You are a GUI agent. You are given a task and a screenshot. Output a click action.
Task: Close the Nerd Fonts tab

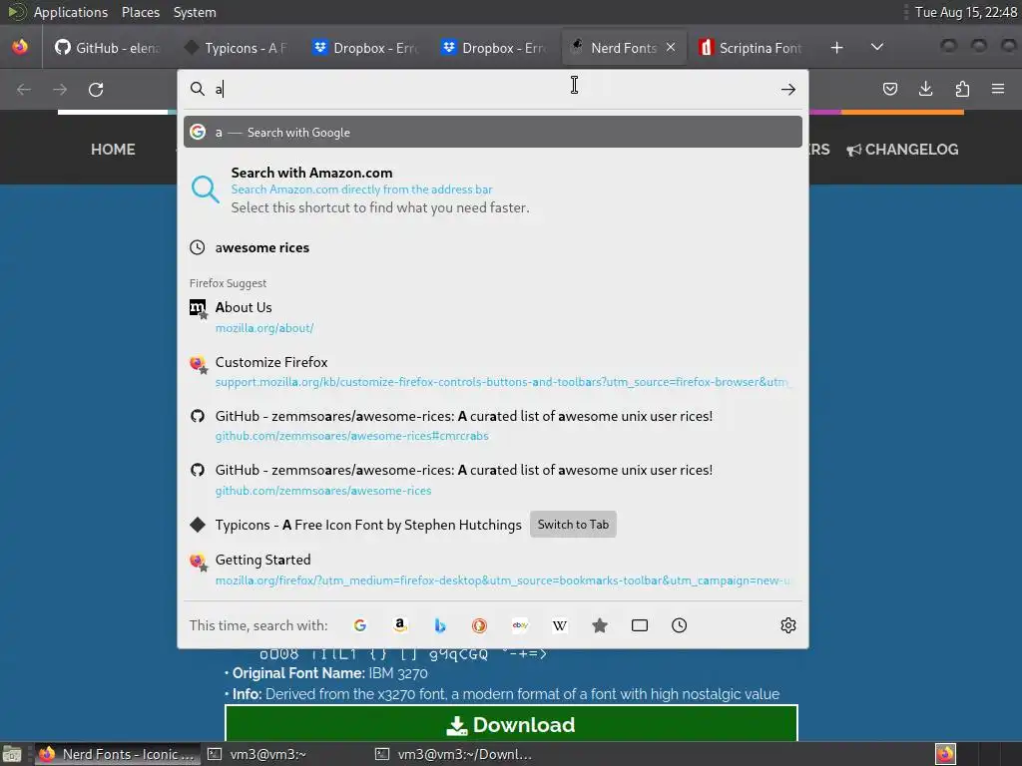point(671,47)
